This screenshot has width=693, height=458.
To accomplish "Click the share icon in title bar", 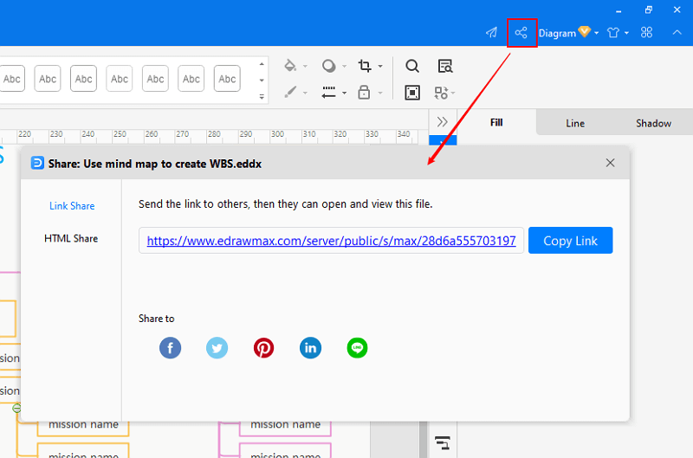I will [x=521, y=32].
